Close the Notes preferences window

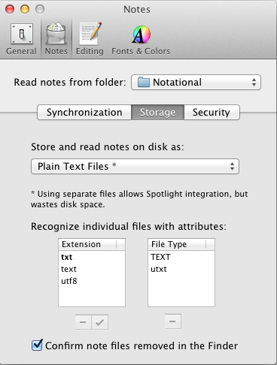[10, 9]
